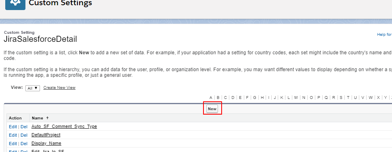Image resolution: width=392 pixels, height=152 pixels.
Task: Open the DefaultProject record
Action: [46, 135]
